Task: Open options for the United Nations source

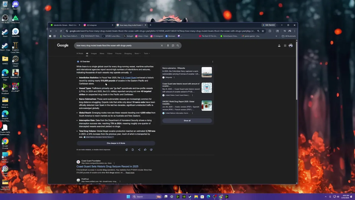Action: pos(192,113)
